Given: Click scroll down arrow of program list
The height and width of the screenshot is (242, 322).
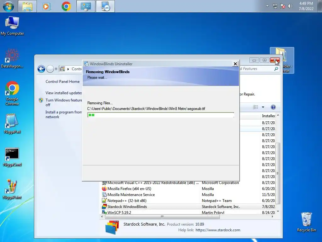Looking at the screenshot, I should pos(278,211).
